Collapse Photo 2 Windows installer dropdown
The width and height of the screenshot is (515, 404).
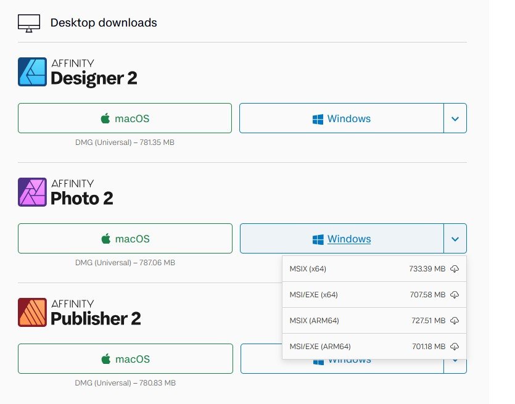(455, 239)
